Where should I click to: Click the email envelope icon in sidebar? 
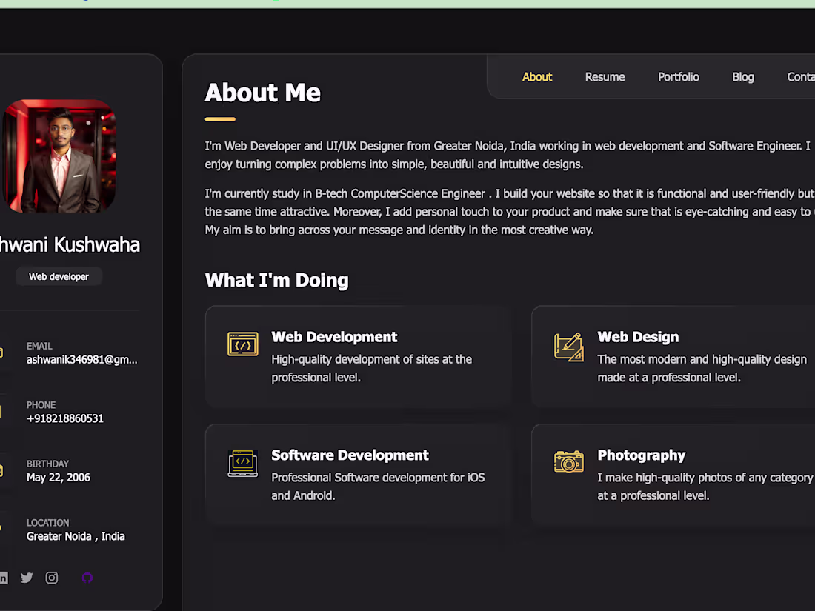pyautogui.click(x=3, y=353)
